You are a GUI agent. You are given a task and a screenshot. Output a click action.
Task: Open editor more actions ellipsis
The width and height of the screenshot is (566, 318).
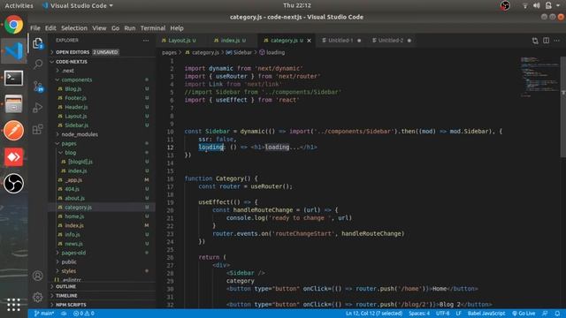coord(557,41)
